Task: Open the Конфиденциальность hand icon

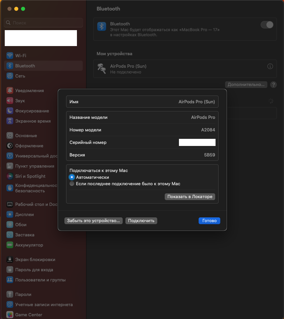Action: (9, 188)
